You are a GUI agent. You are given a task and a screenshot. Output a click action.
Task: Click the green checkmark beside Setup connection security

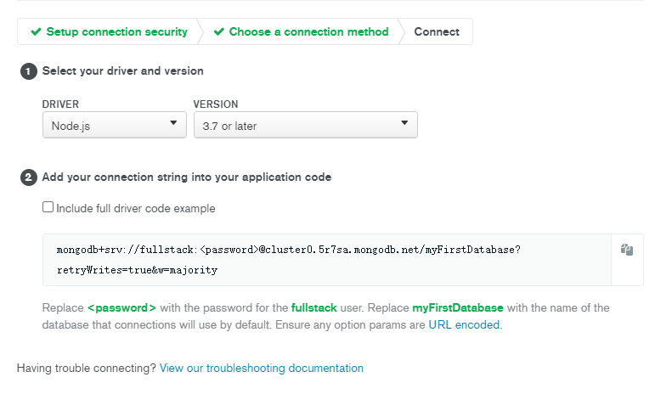(x=36, y=31)
